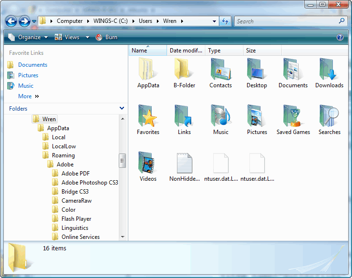Select the Links folder icon

(184, 116)
